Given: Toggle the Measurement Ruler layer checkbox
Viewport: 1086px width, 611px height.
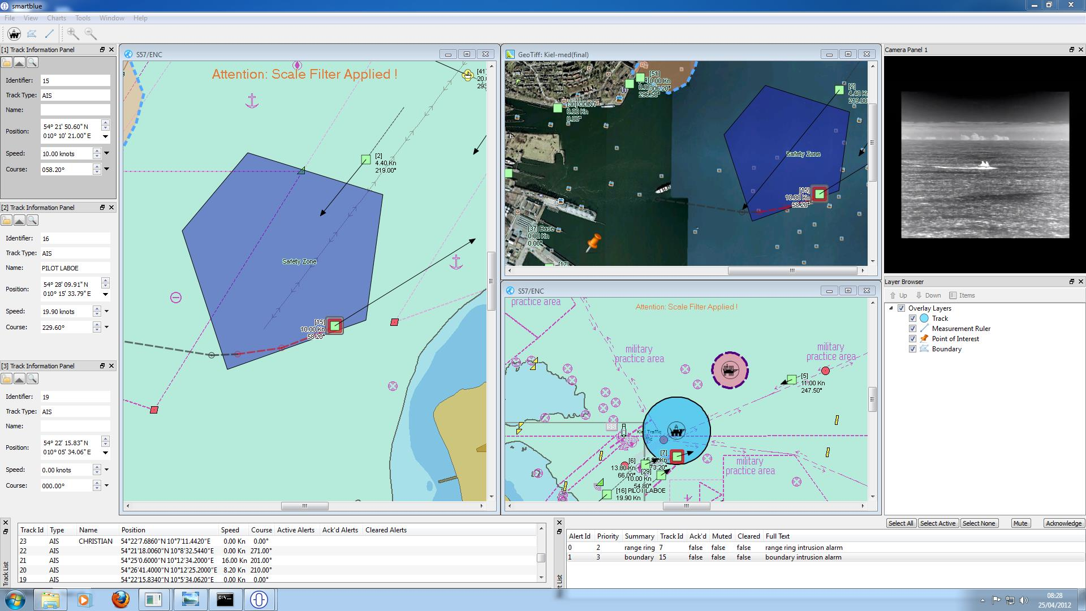Looking at the screenshot, I should [912, 329].
